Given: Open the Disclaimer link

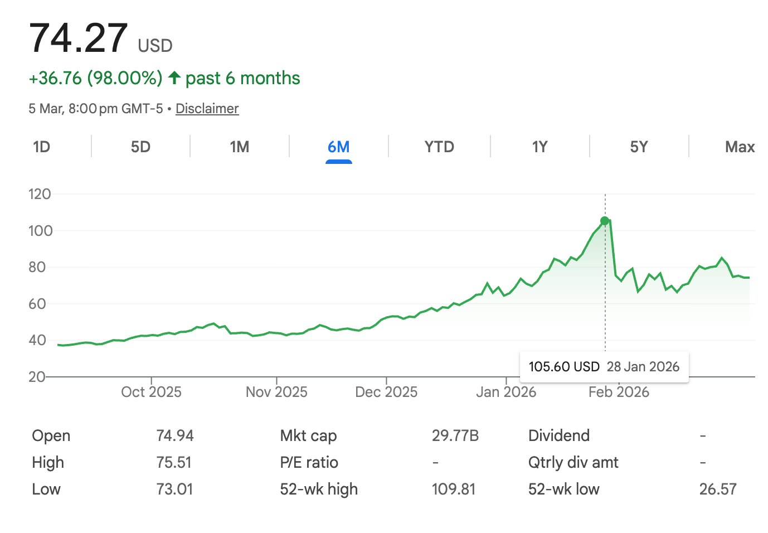Looking at the screenshot, I should 207,109.
